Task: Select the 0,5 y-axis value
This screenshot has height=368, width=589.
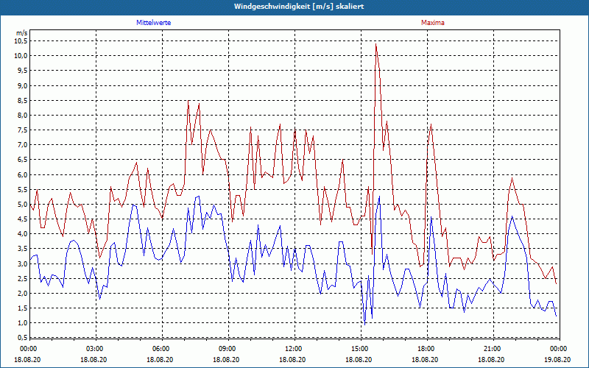Action: point(23,338)
